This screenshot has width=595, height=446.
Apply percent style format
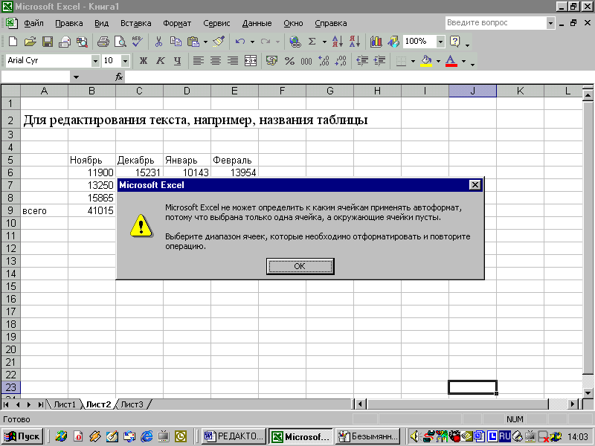(x=289, y=60)
